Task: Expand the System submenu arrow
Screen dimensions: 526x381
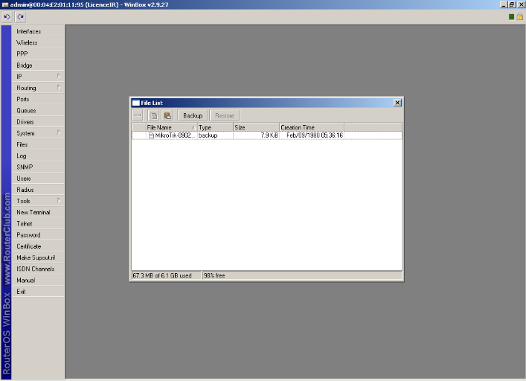Action: point(59,132)
